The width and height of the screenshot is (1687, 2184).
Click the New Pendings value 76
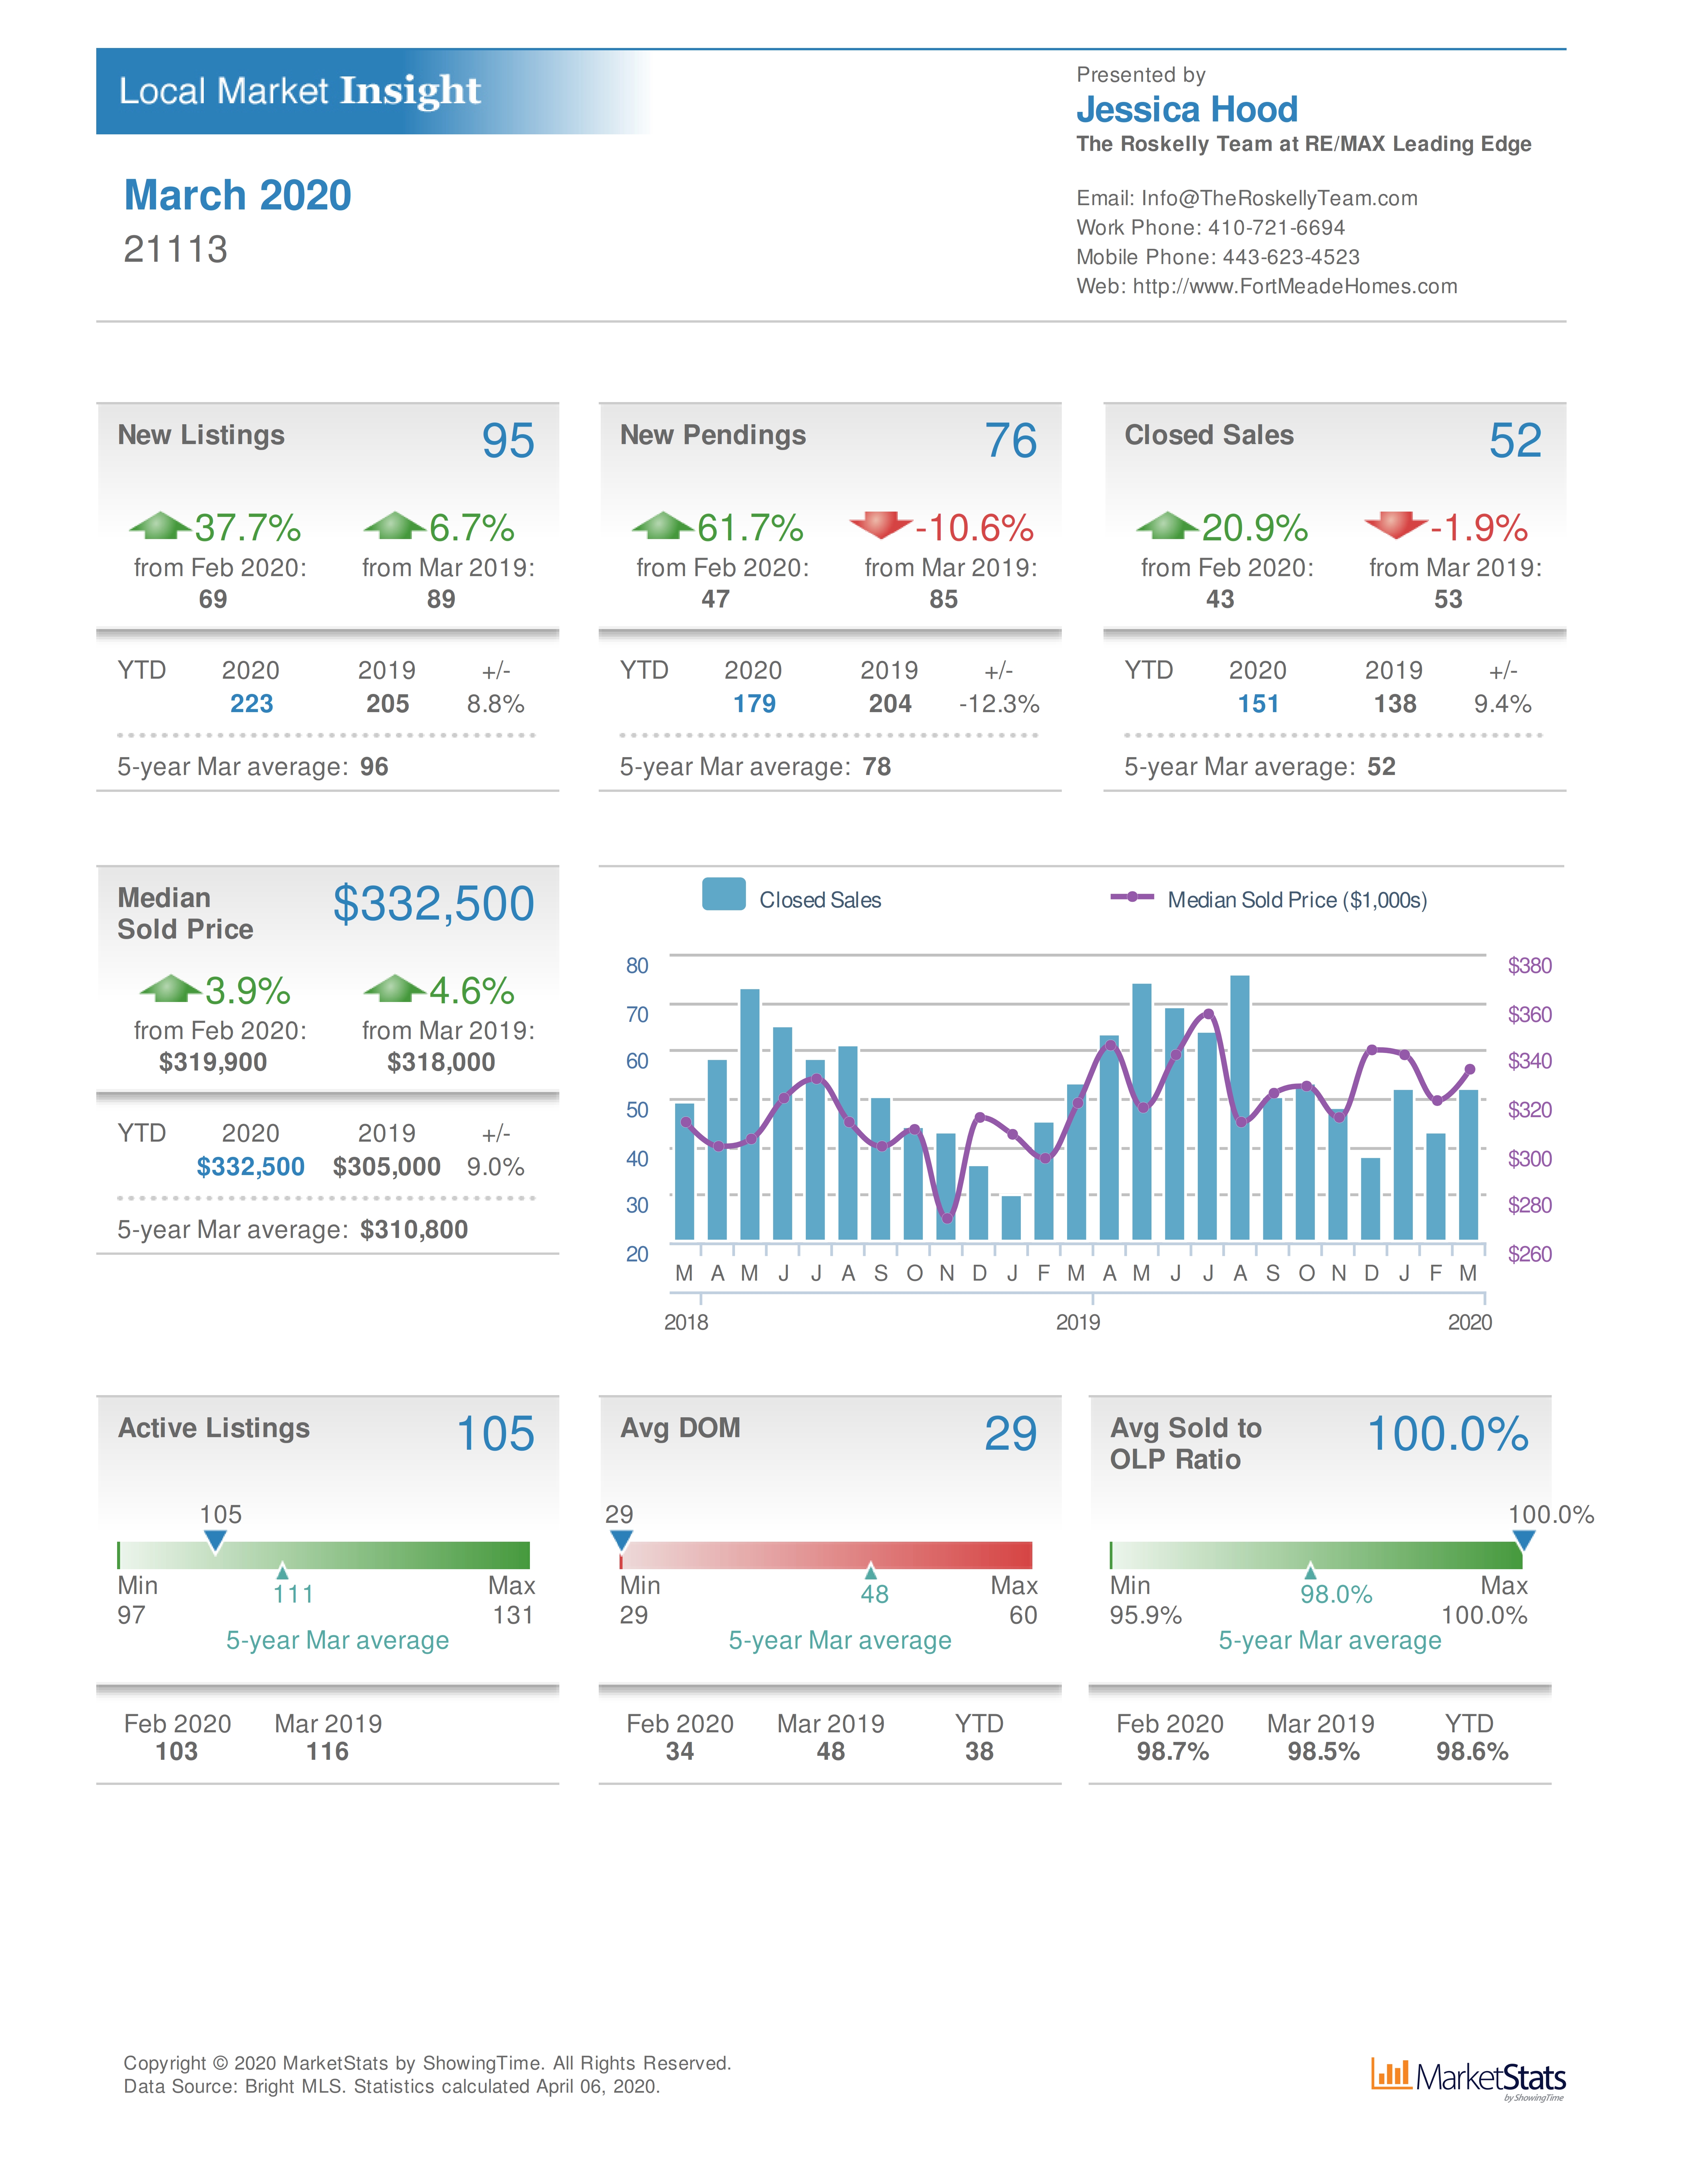coord(1011,441)
